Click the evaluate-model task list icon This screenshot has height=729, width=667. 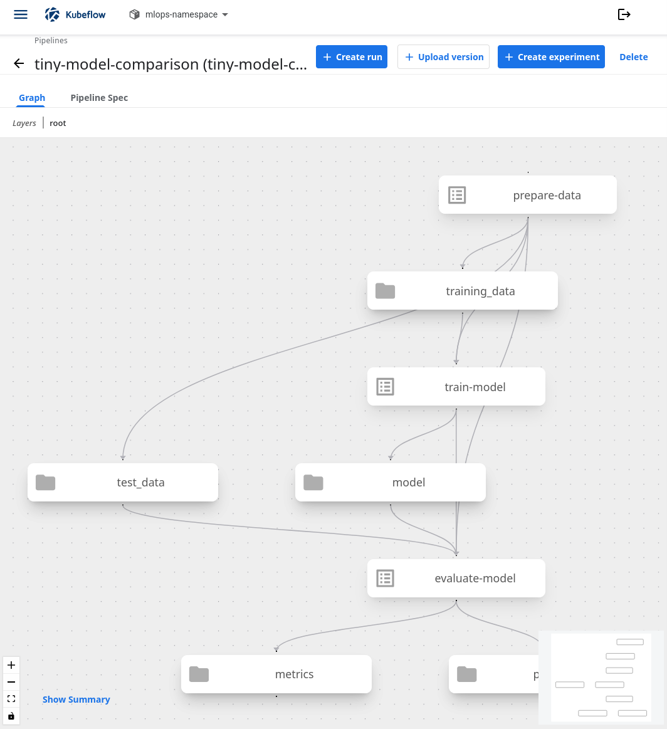[386, 579]
